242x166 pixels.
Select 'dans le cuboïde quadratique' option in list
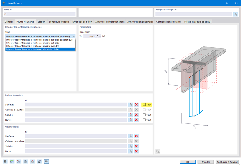pyautogui.click(x=40, y=40)
